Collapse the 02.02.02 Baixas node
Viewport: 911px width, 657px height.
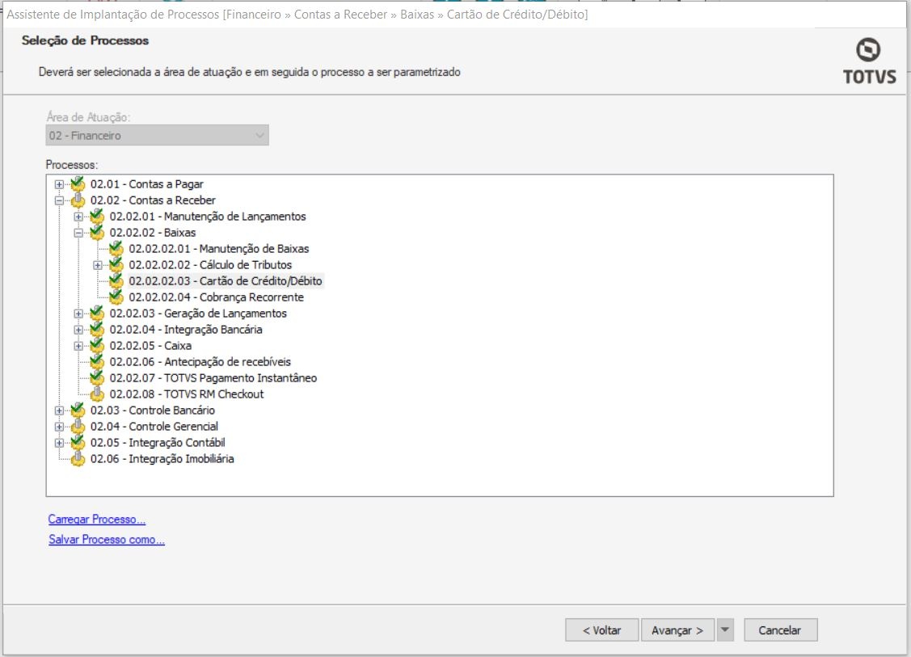(x=78, y=233)
